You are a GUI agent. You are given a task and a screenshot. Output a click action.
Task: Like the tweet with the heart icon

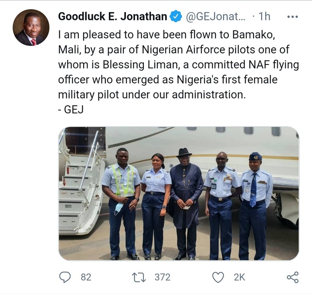[x=219, y=277]
